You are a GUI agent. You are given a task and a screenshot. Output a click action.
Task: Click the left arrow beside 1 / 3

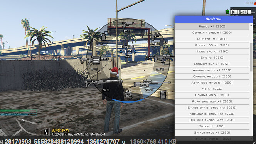pos(121,51)
